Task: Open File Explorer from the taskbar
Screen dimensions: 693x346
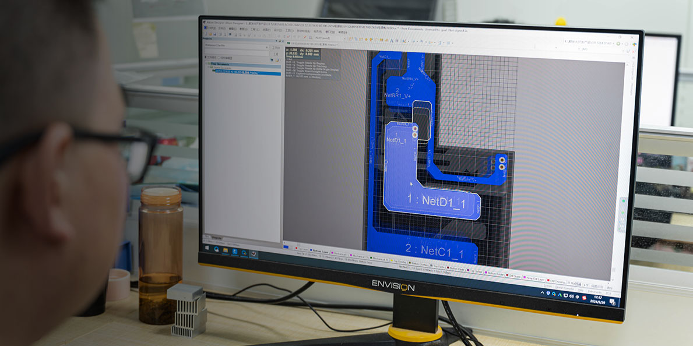Action: pos(226,250)
